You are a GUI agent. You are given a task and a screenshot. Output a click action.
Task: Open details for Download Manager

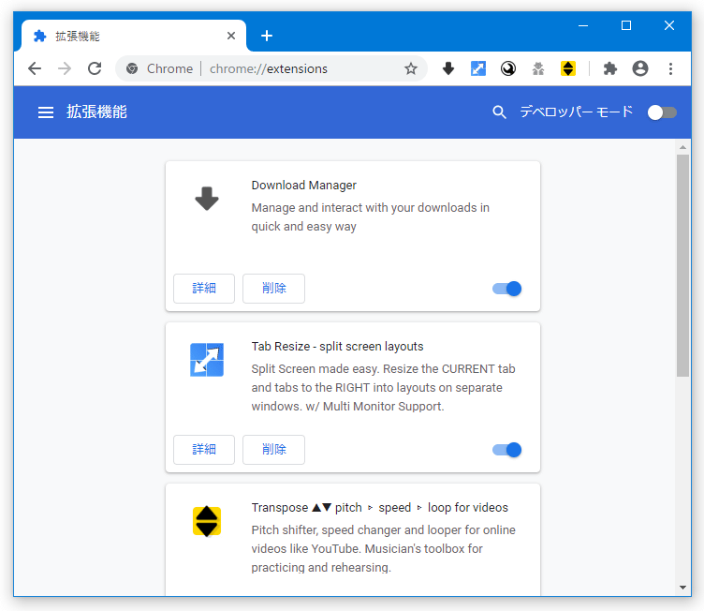click(x=204, y=289)
